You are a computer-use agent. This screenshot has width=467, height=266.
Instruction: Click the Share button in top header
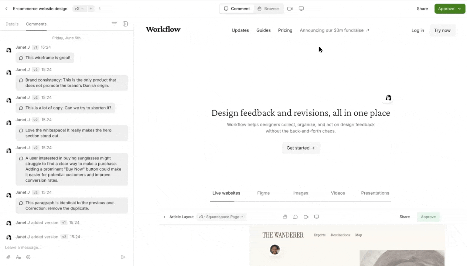tap(422, 8)
